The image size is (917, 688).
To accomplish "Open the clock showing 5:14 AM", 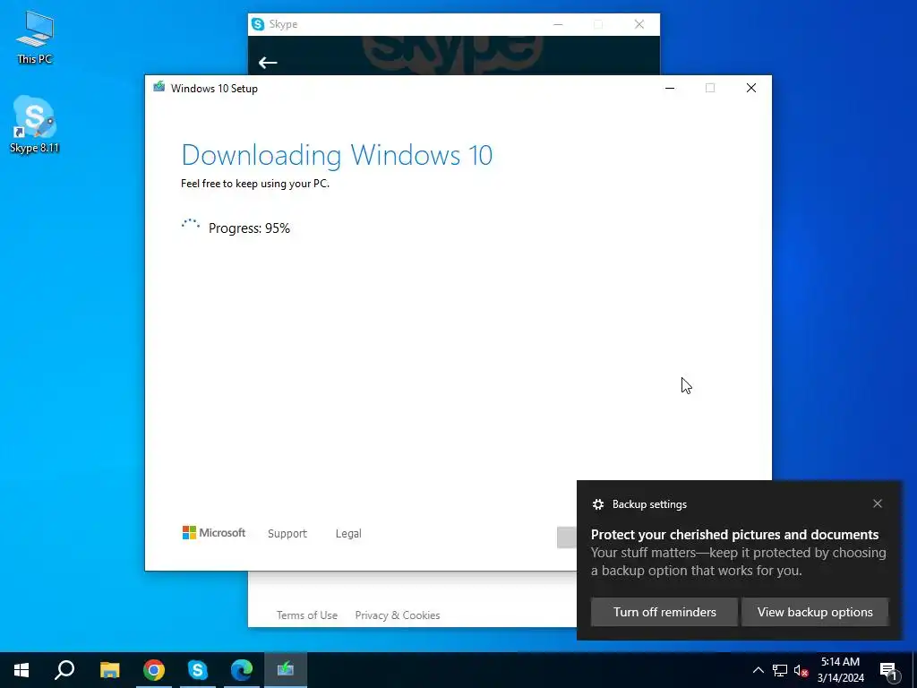I will 840,670.
